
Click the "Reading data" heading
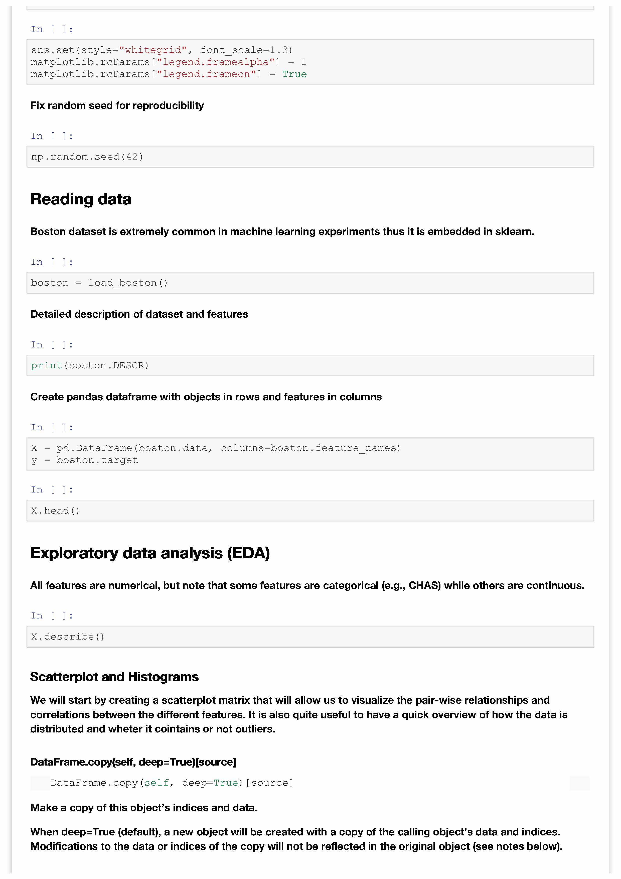point(81,199)
